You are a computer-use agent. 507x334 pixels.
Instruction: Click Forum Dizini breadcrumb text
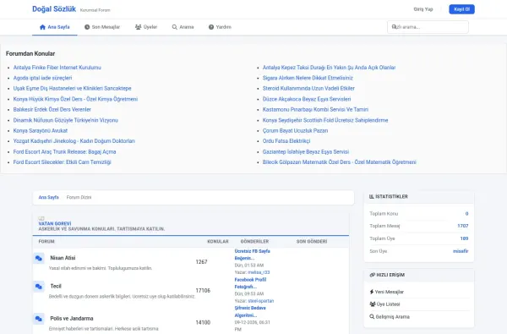point(79,197)
